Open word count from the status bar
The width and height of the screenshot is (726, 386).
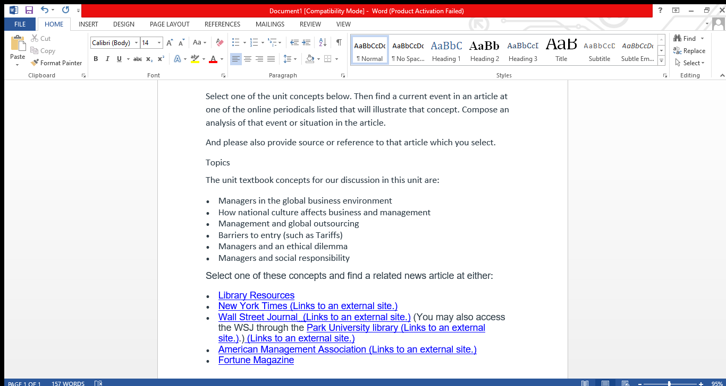67,383
